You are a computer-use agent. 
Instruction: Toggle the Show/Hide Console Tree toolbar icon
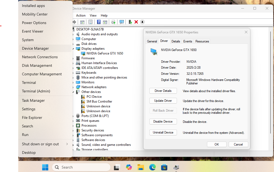(82, 22)
